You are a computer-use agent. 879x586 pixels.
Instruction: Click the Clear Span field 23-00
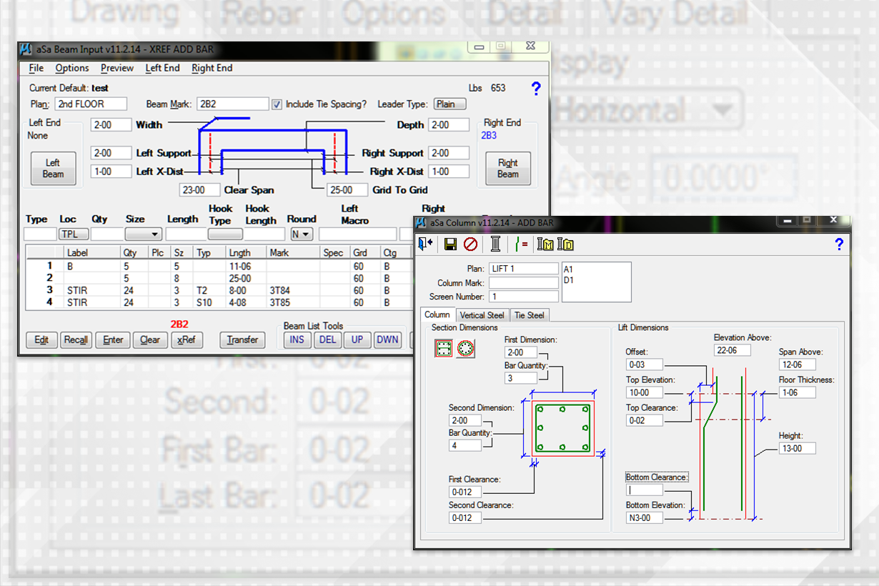point(199,190)
